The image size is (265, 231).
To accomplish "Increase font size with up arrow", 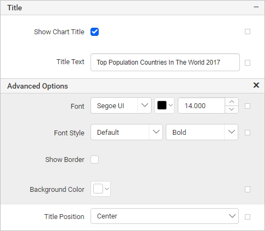I will (232, 102).
